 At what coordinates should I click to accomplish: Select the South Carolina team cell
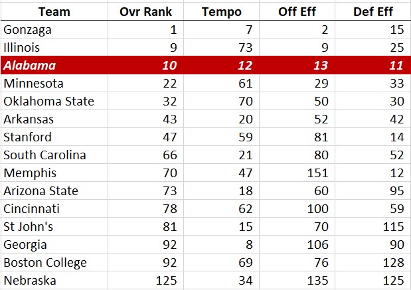click(x=54, y=155)
